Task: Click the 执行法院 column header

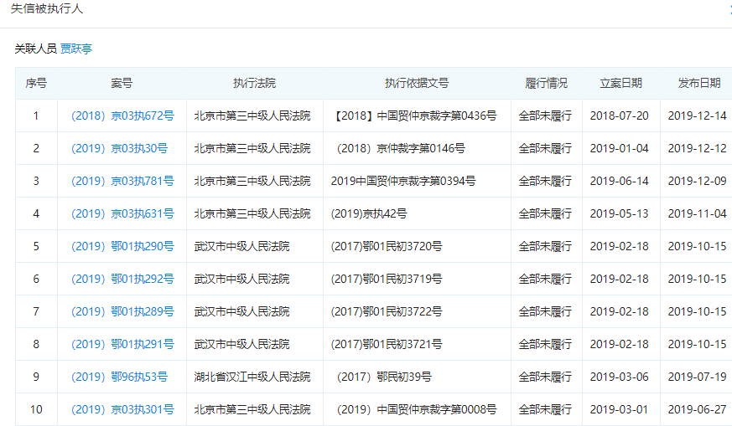Action: pos(254,84)
